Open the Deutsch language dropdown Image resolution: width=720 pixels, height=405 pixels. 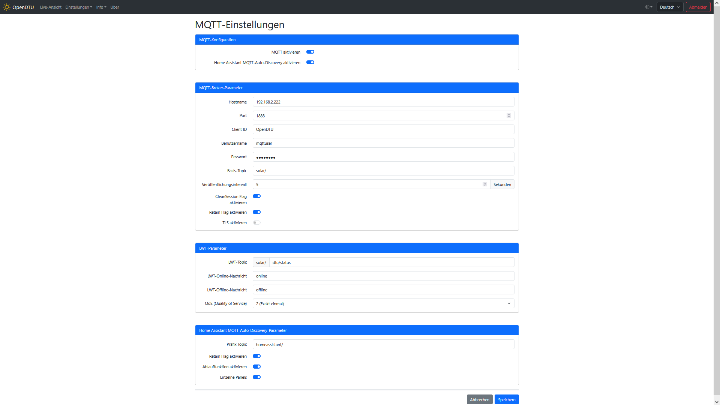[x=670, y=7]
